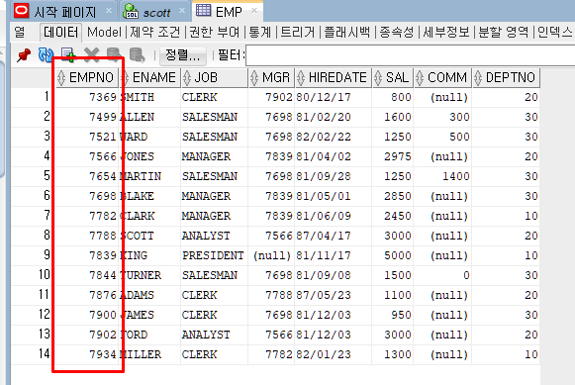Click the 정렬... sort button
Image resolution: width=575 pixels, height=385 pixels.
point(183,55)
